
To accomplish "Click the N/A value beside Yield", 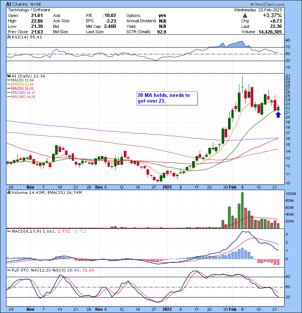I will (x=163, y=26).
